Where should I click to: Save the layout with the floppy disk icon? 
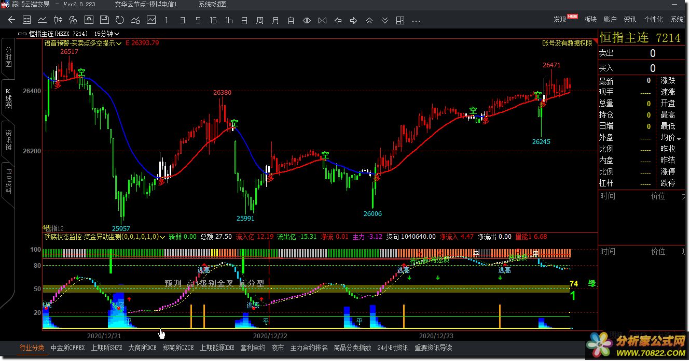(x=104, y=20)
